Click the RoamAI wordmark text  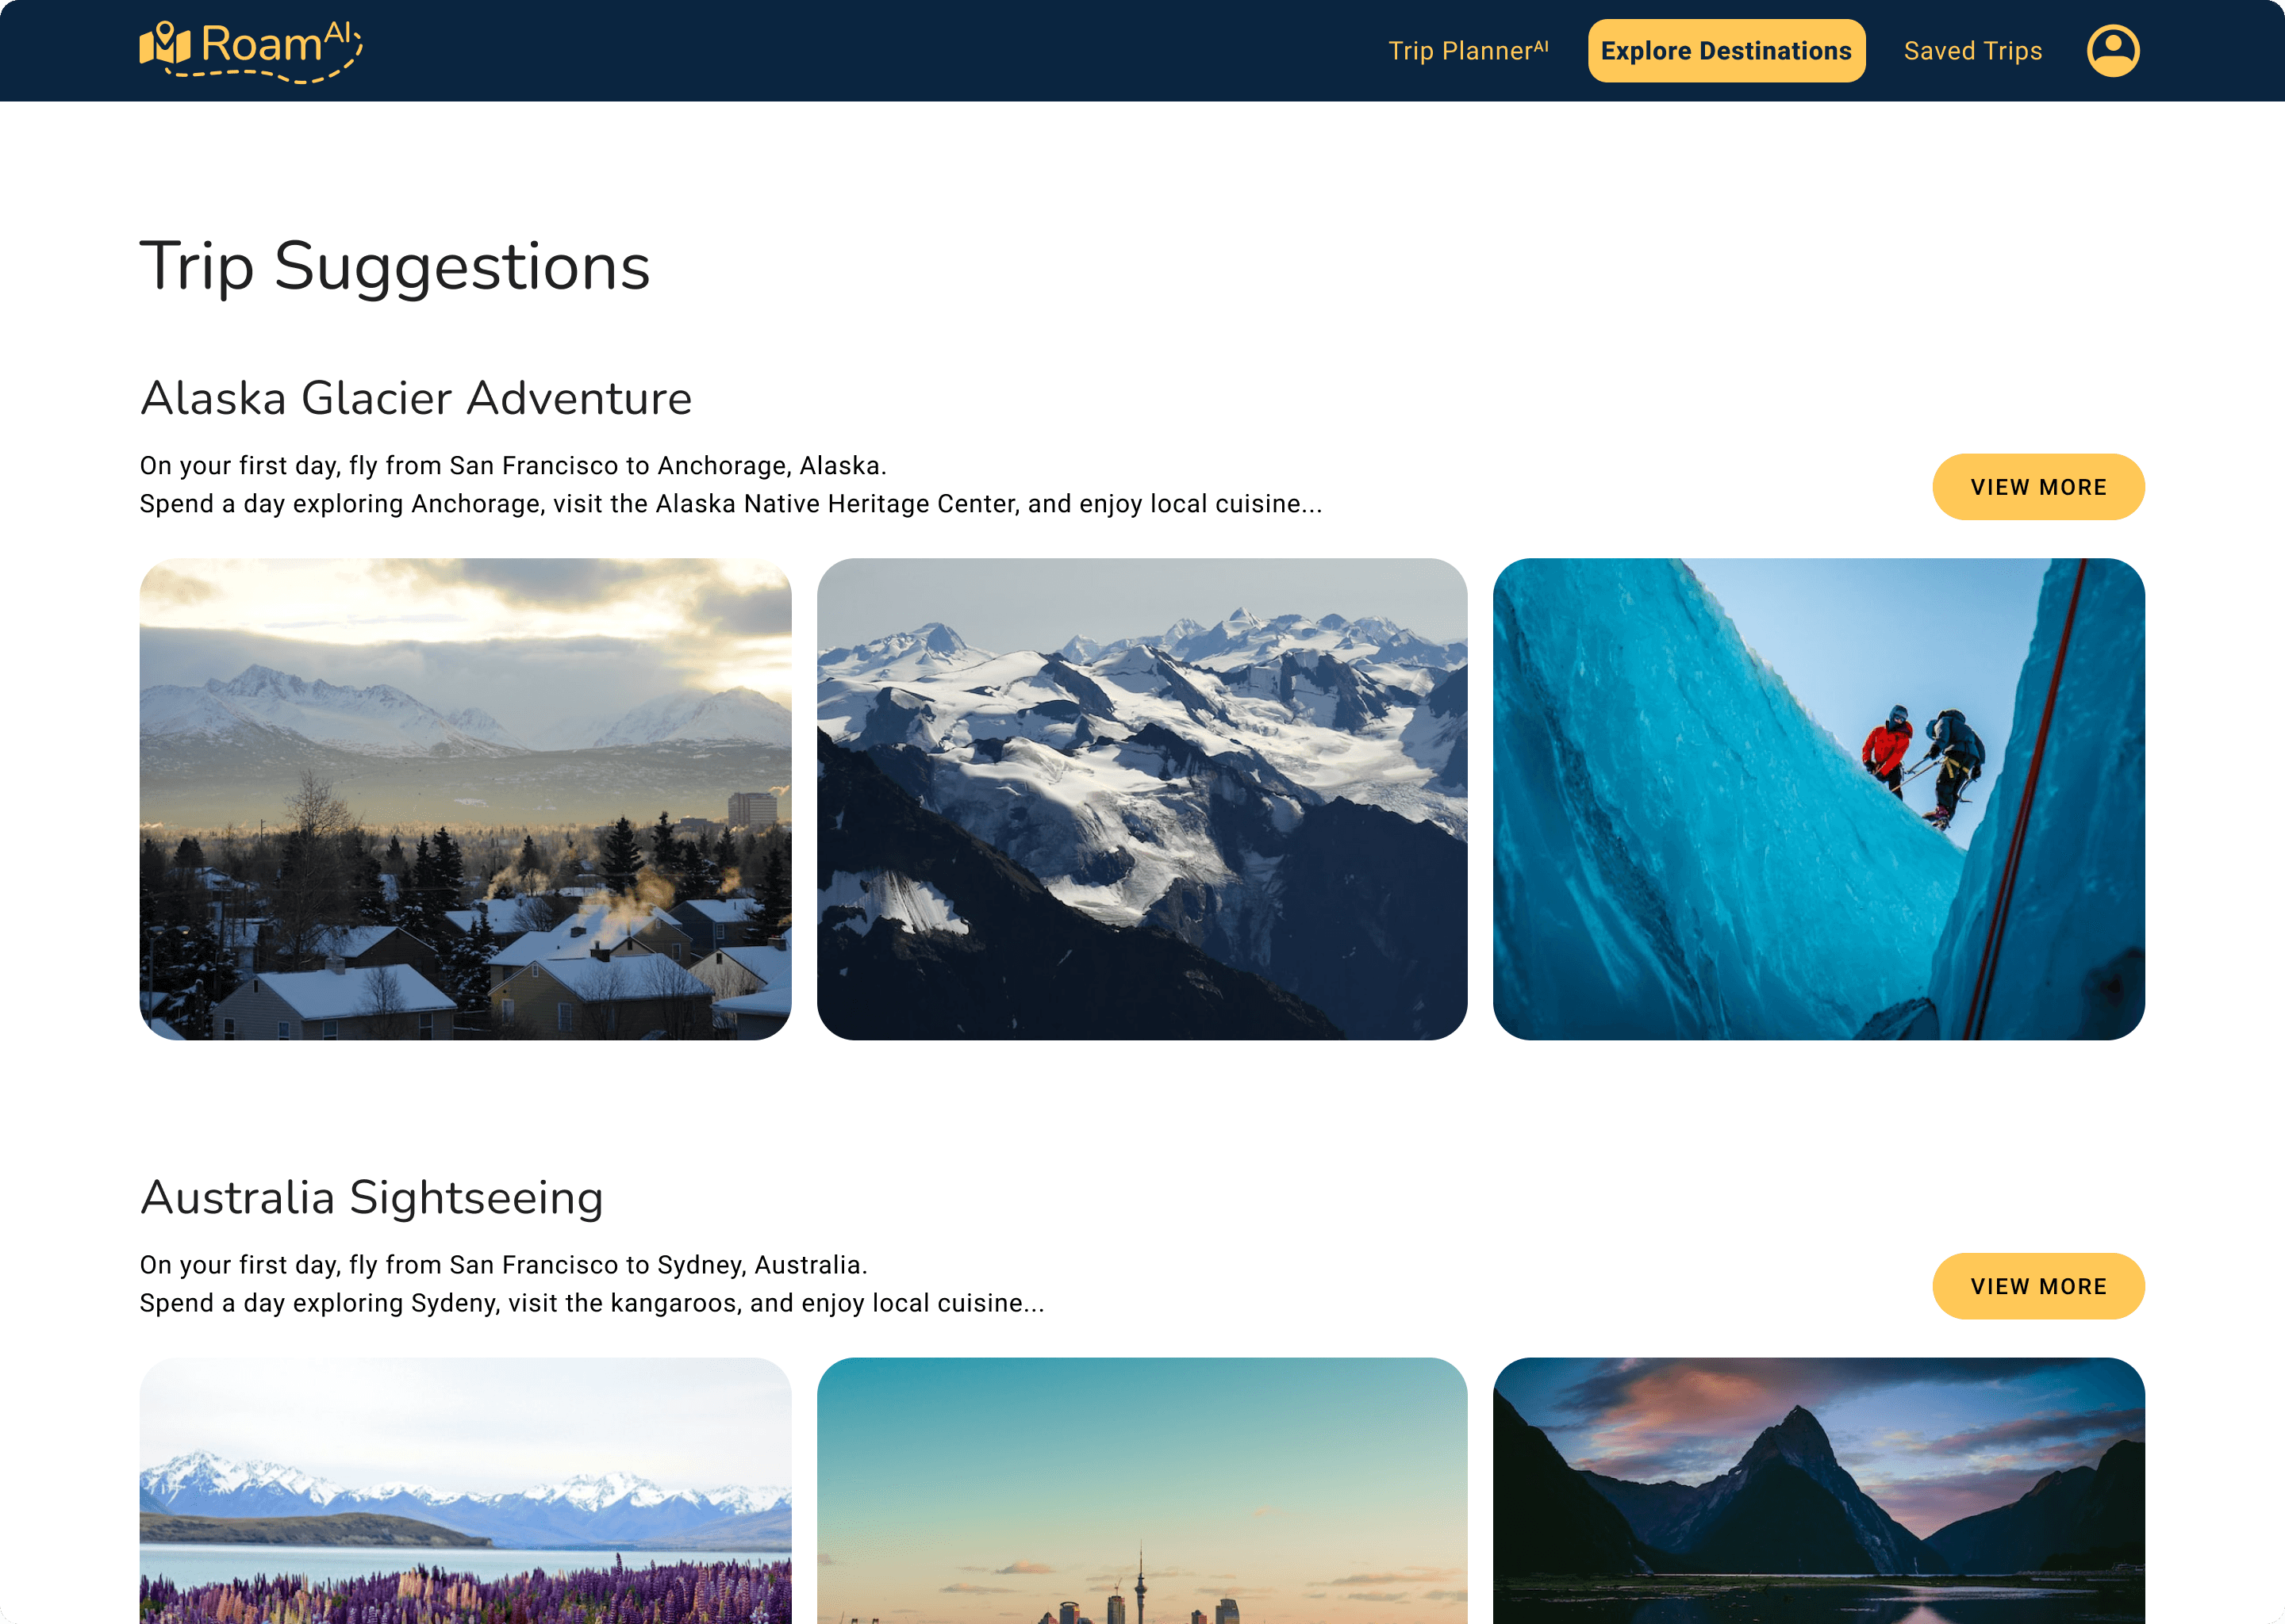pyautogui.click(x=277, y=44)
